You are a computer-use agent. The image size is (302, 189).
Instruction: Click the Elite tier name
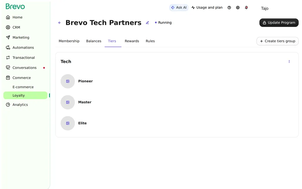click(x=82, y=123)
